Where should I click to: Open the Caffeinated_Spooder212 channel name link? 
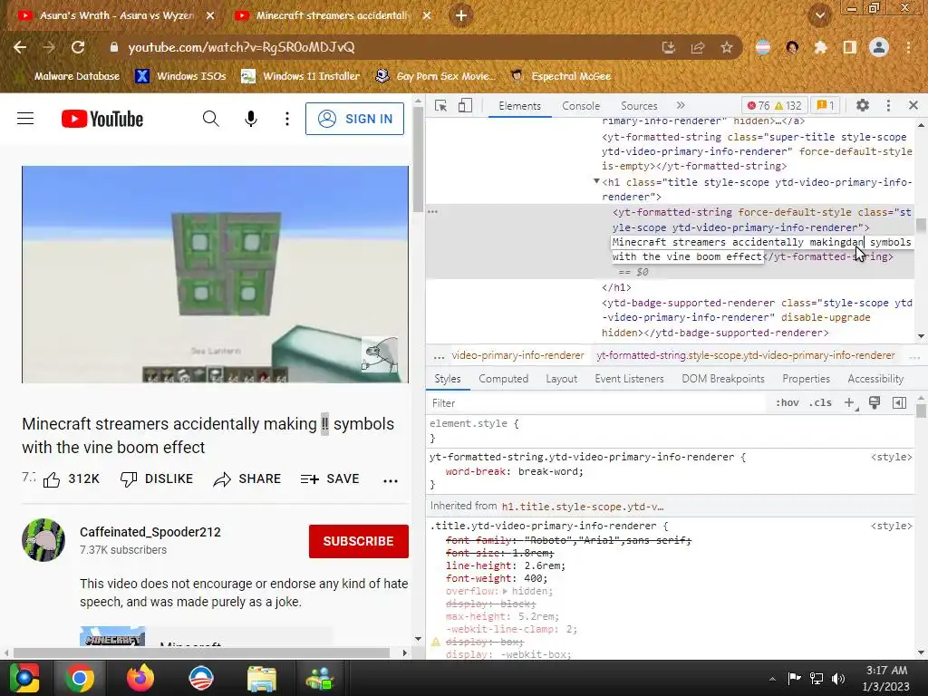[150, 532]
